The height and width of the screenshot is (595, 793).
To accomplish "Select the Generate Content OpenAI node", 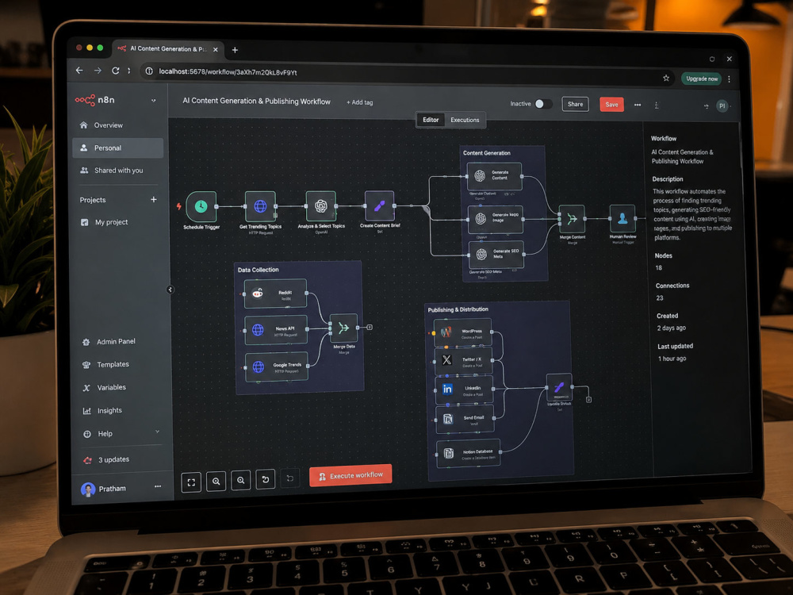I will click(494, 176).
